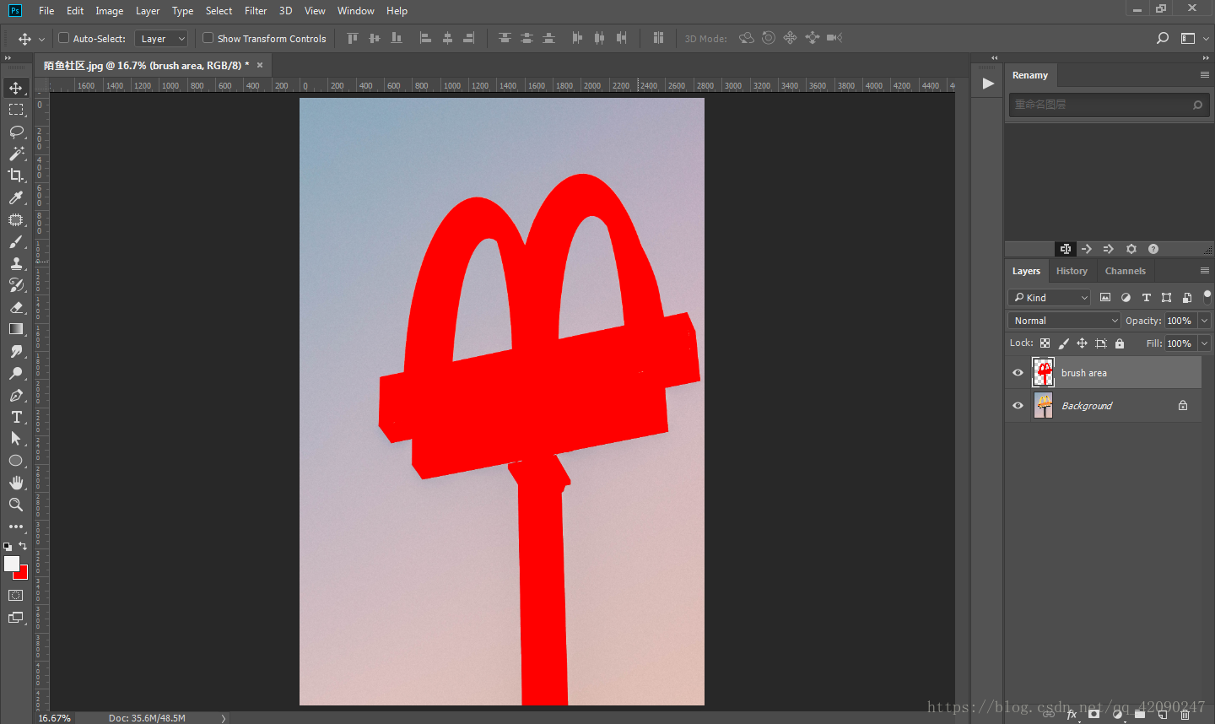This screenshot has width=1215, height=724.
Task: Select the Hand tool
Action: point(16,483)
